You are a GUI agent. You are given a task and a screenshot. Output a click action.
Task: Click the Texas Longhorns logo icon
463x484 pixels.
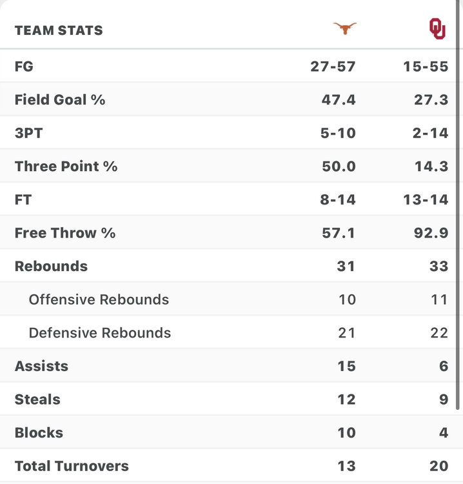tap(344, 28)
